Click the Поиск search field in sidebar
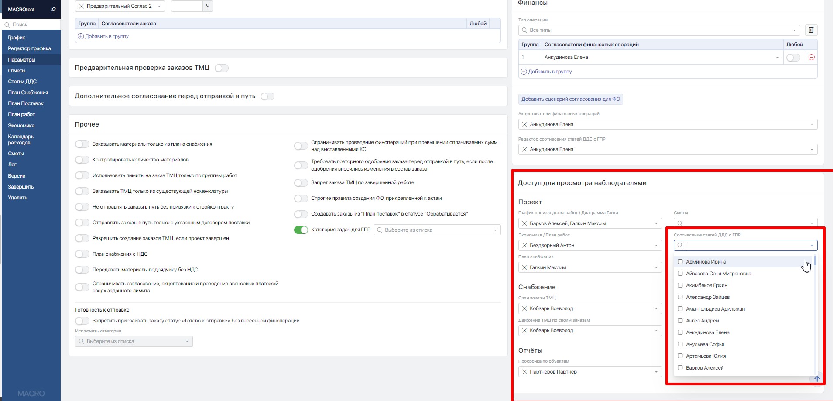This screenshot has width=833, height=401. pos(31,24)
